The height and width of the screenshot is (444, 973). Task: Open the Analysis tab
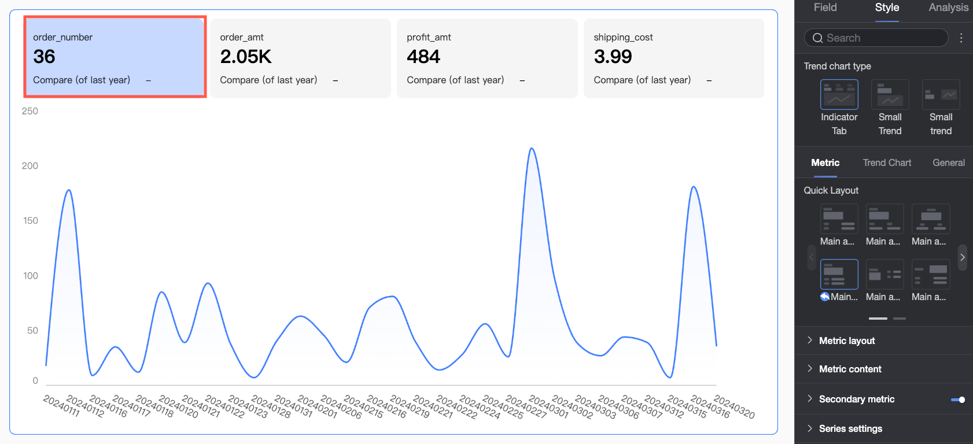tap(948, 8)
